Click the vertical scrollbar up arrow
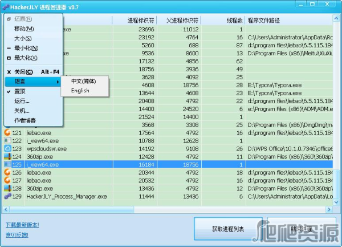Image resolution: width=342 pixels, height=247 pixels. click(x=336, y=19)
